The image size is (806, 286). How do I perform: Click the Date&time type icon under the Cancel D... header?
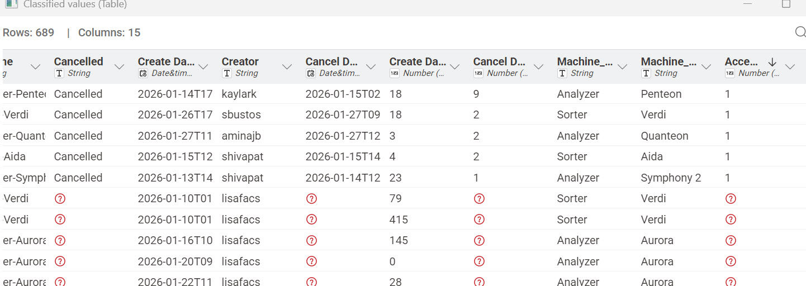311,73
